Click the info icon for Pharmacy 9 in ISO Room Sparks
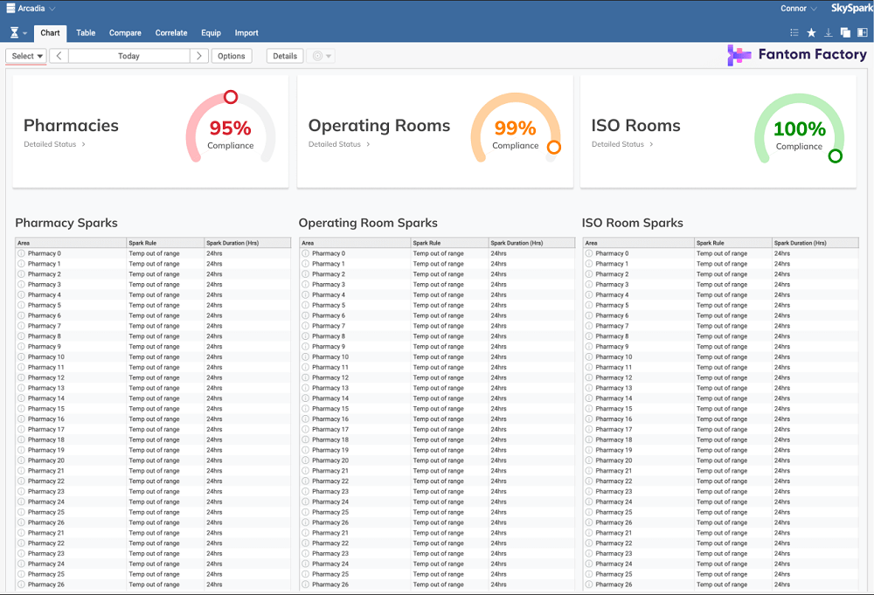This screenshot has height=595, width=874. coord(589,347)
